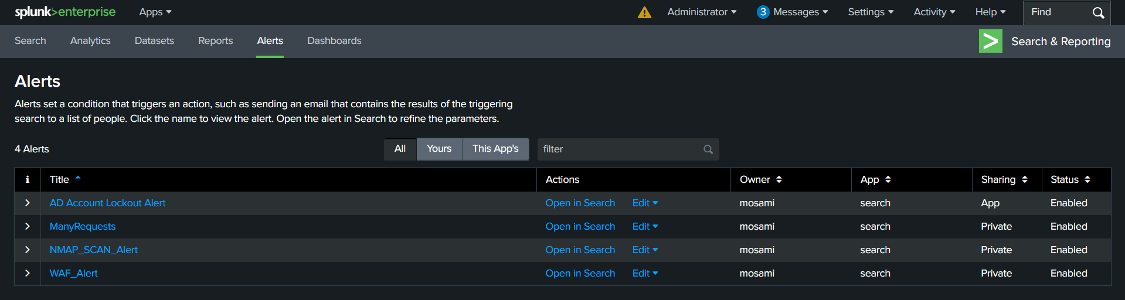
Task: Open Edit menu for AD Account Lockout Alert
Action: point(645,203)
